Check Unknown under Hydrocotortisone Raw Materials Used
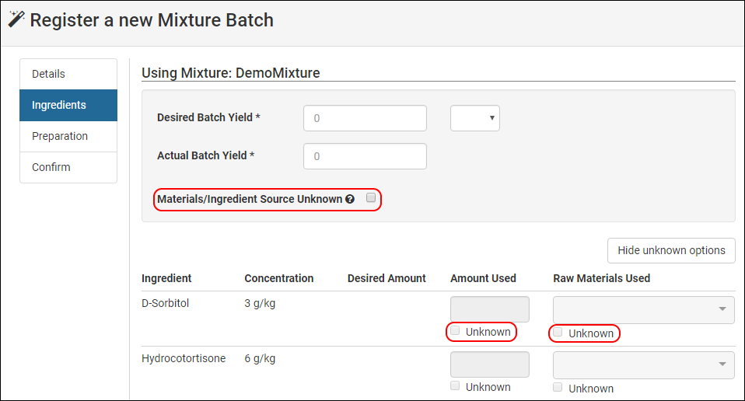 pyautogui.click(x=558, y=387)
